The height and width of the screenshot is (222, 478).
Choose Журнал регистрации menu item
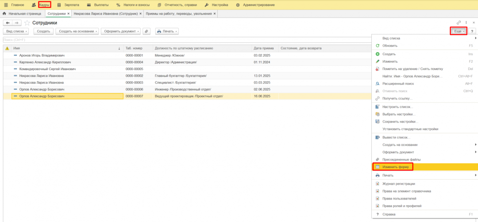click(x=425, y=184)
